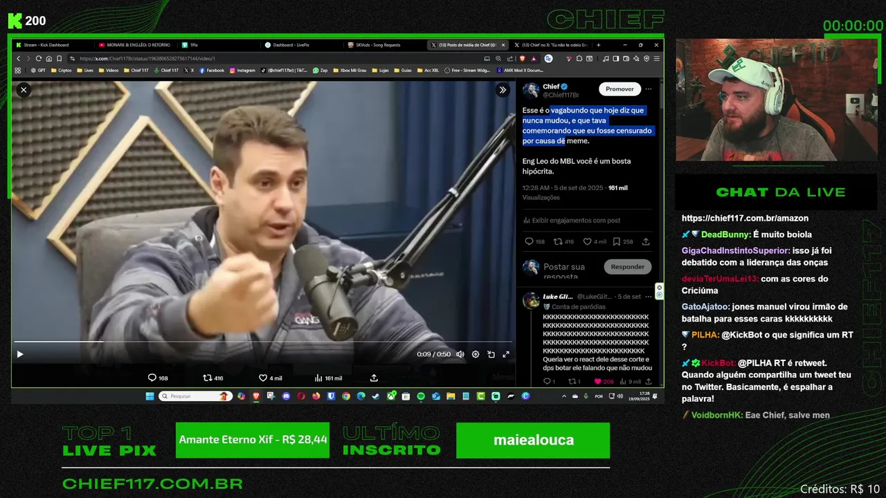Click the Responder button

pos(628,266)
